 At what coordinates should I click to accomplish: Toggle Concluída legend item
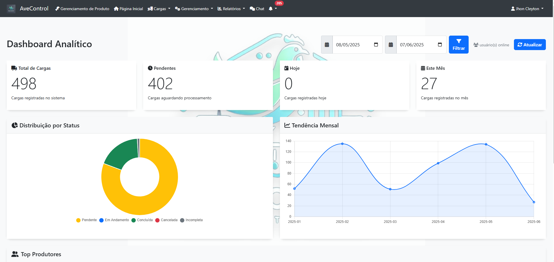(x=142, y=220)
